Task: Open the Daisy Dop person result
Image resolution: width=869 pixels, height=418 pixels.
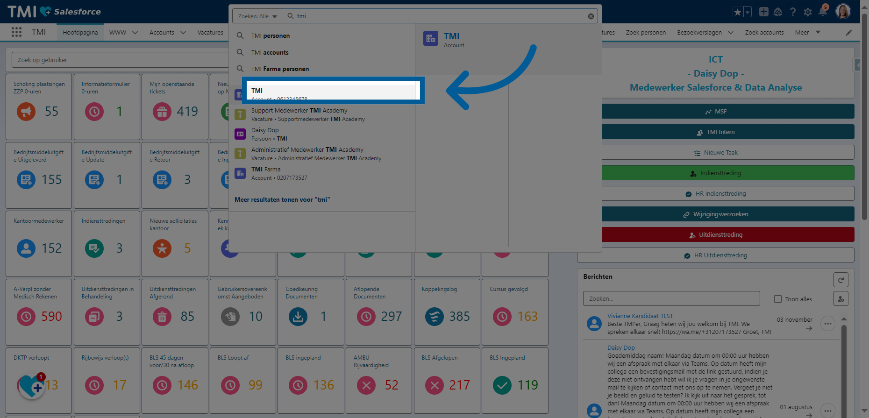Action: point(322,134)
